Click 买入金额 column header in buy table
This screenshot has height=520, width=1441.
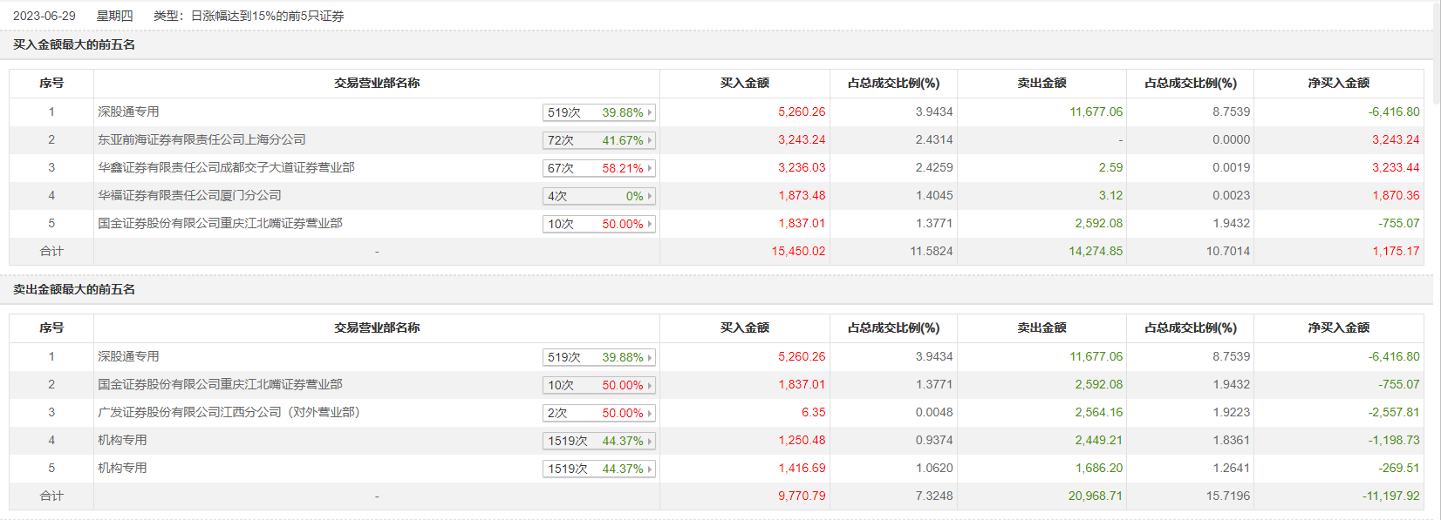(x=744, y=83)
